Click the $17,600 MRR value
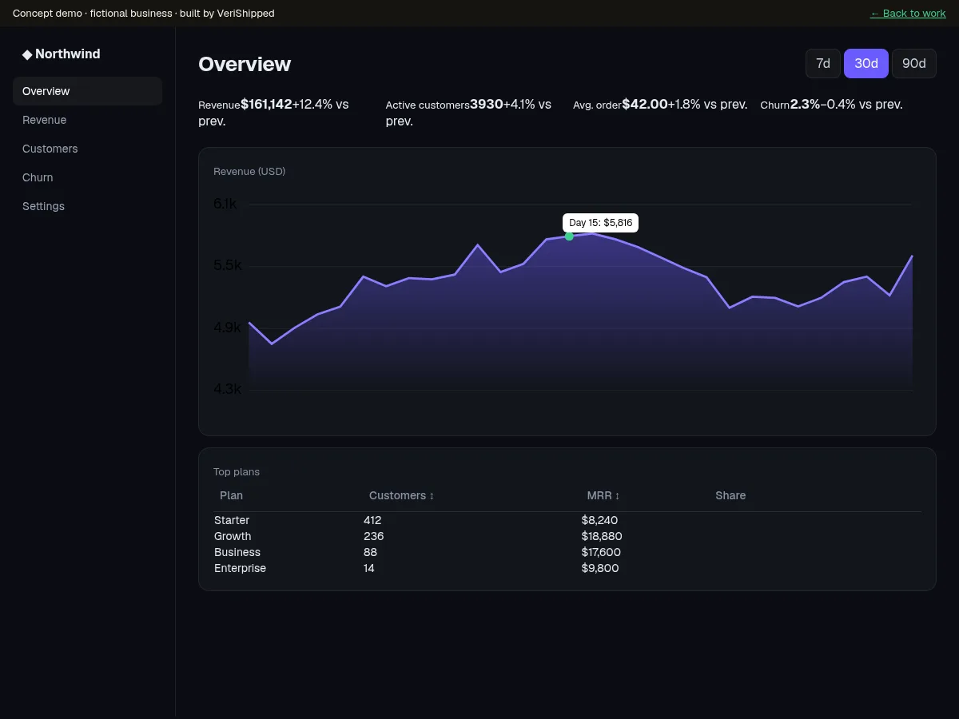 point(601,552)
